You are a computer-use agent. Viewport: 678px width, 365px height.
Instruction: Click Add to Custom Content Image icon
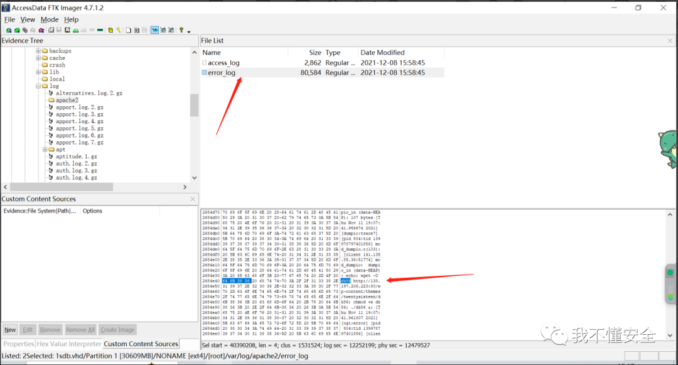pos(76,30)
